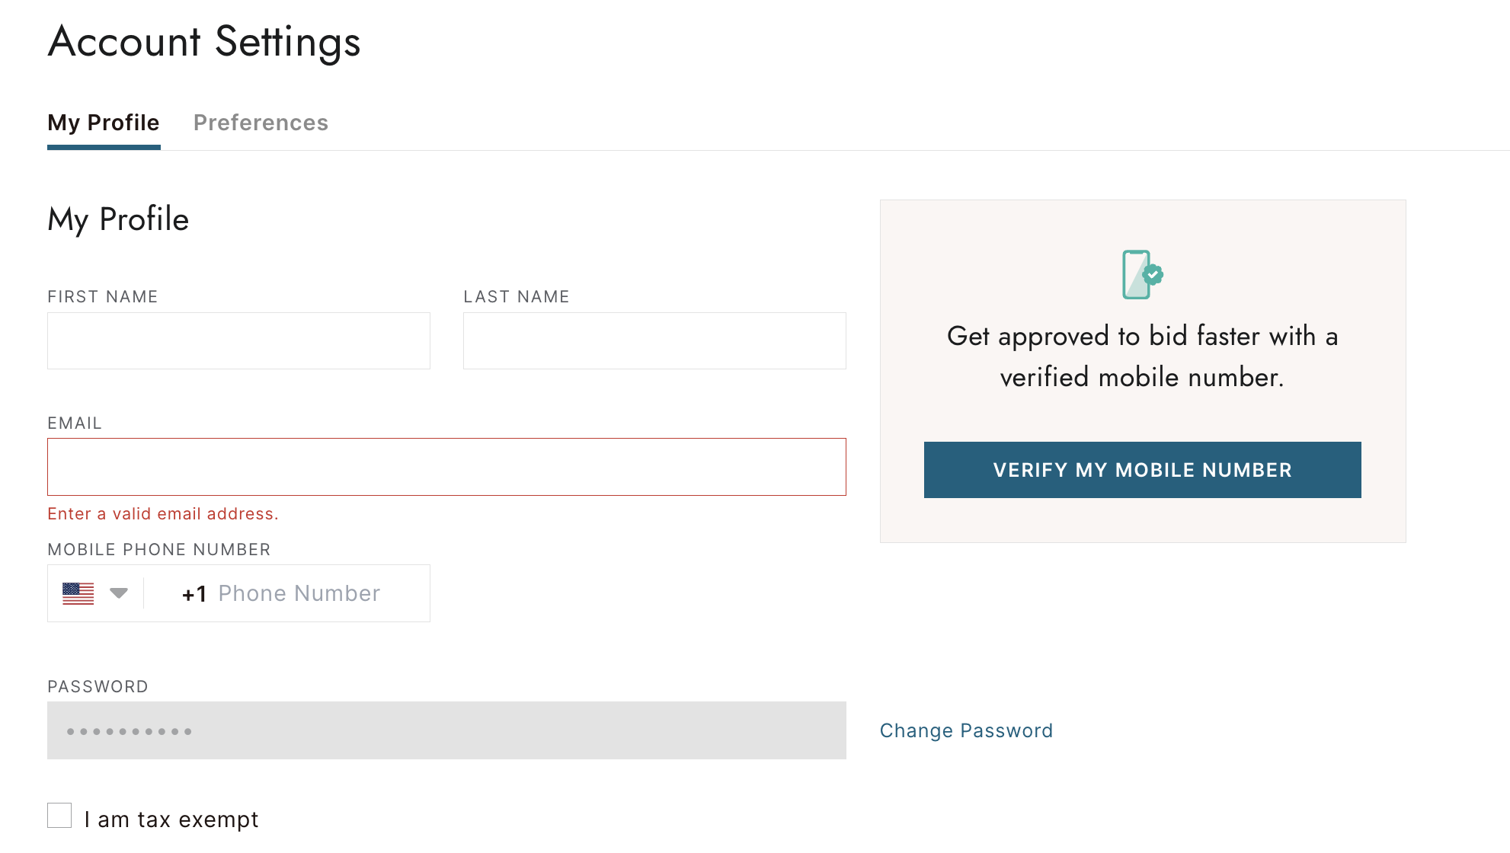
Task: Focus the First Name input field
Action: [x=238, y=340]
